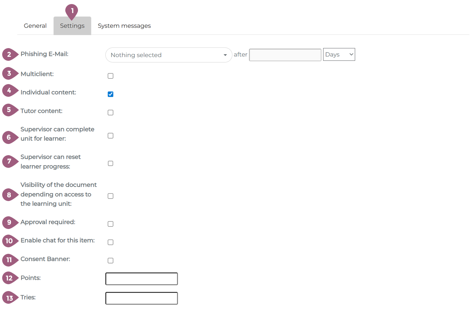472x314 pixels.
Task: Click marker 10 next to Enable chat
Action: [x=9, y=241]
